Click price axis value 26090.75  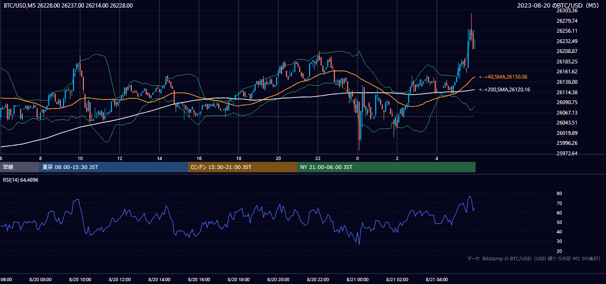[567, 102]
